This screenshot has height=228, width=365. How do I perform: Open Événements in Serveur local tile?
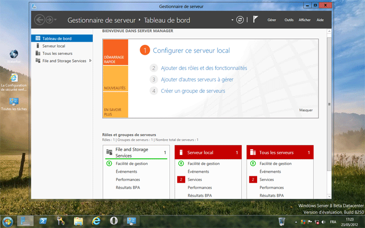(x=198, y=172)
